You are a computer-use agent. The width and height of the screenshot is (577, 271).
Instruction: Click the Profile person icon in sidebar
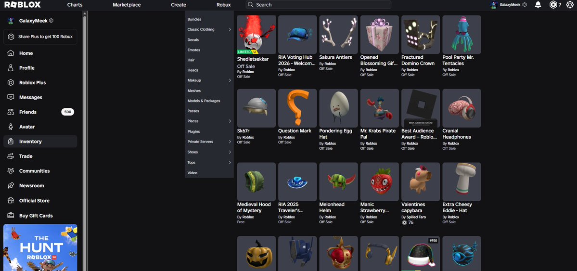[11, 68]
